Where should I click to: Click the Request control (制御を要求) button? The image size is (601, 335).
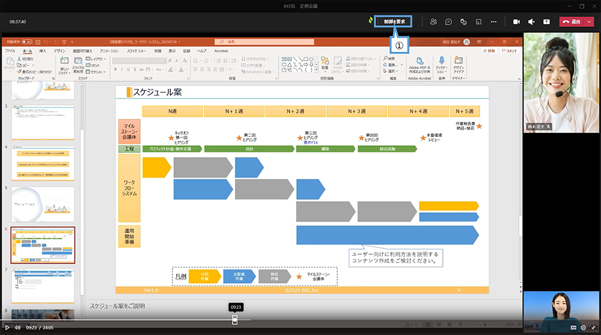pos(393,22)
